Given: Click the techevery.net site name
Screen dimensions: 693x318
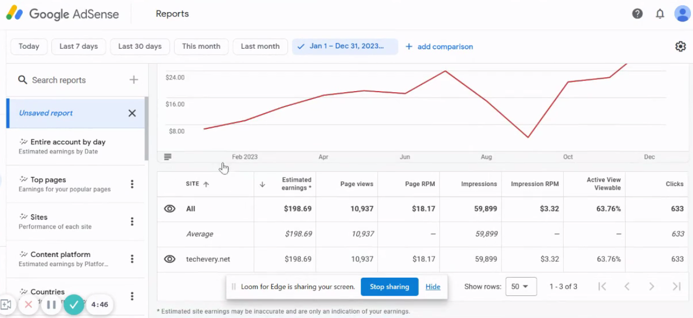Looking at the screenshot, I should (208, 259).
